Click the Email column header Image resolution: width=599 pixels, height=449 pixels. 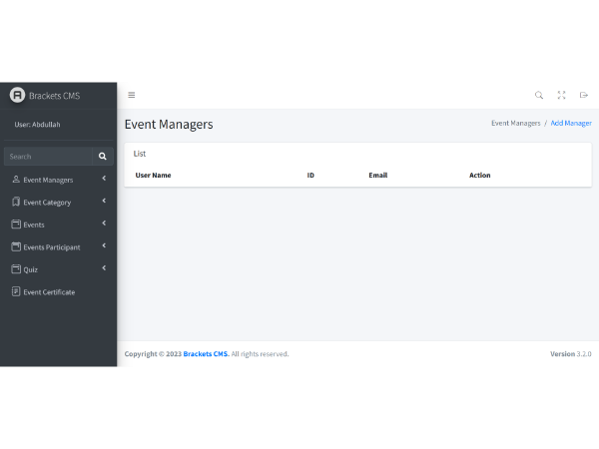coord(377,176)
